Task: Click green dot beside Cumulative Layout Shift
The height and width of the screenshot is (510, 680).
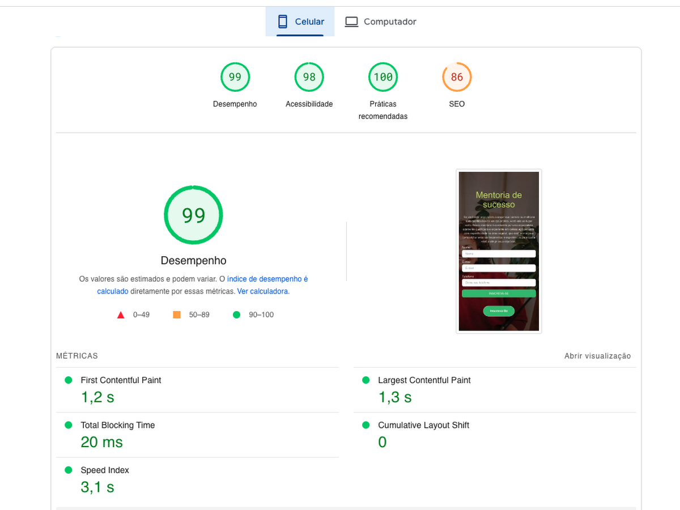Action: 366,425
